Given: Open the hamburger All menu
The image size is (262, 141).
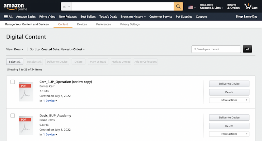Looking at the screenshot, I should pos(8,17).
